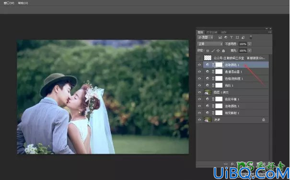Click the 图层 1 拷贝 photo thumbnail

pyautogui.click(x=208, y=92)
